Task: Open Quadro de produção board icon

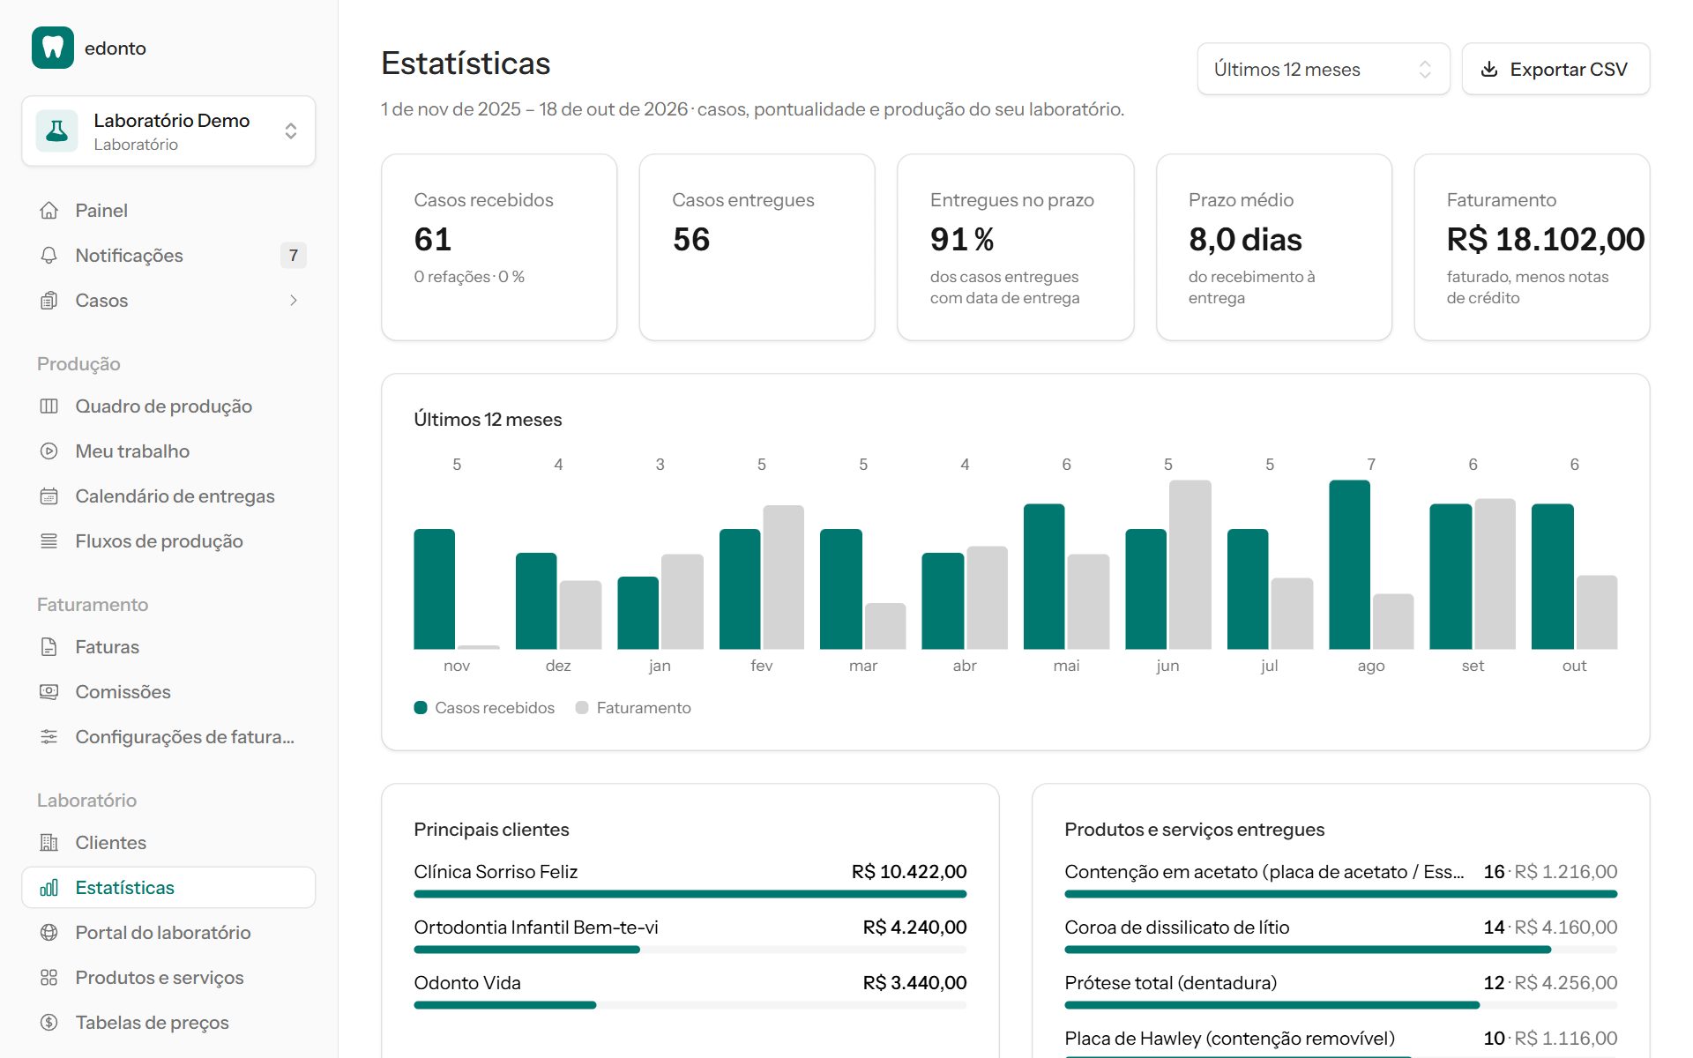Action: click(x=49, y=406)
